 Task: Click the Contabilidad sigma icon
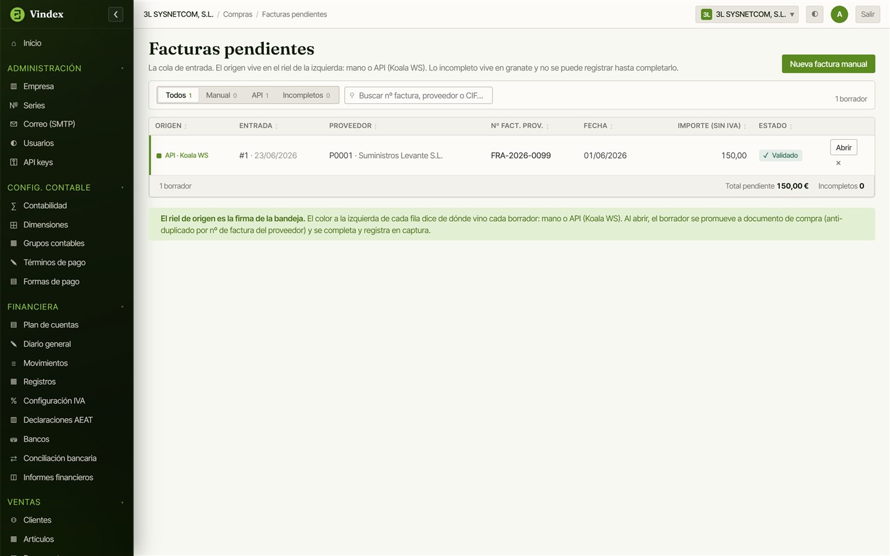(x=14, y=206)
